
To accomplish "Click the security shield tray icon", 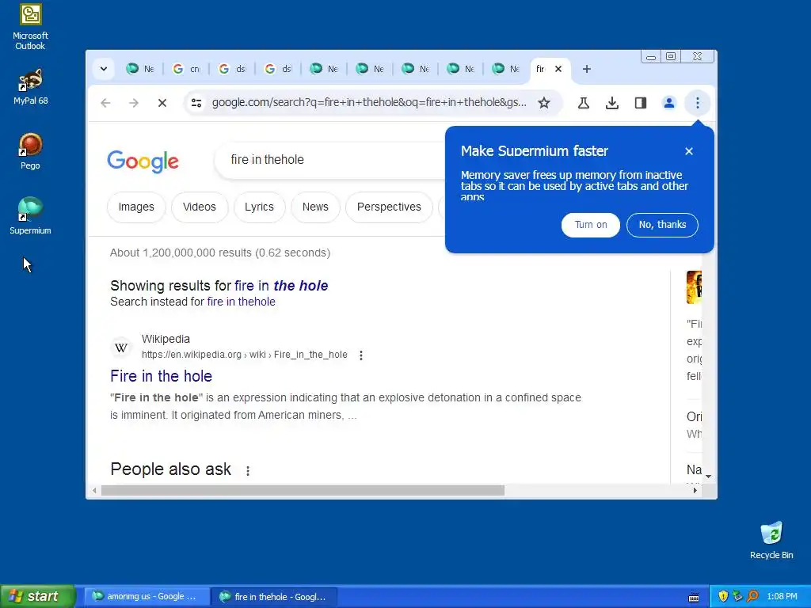I will tap(723, 596).
